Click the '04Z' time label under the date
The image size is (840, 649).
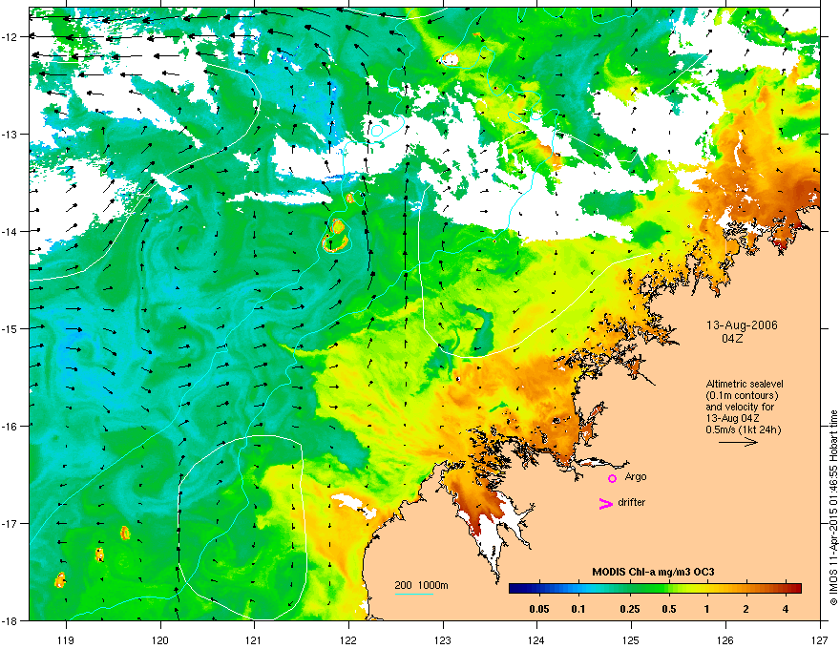[x=732, y=339]
